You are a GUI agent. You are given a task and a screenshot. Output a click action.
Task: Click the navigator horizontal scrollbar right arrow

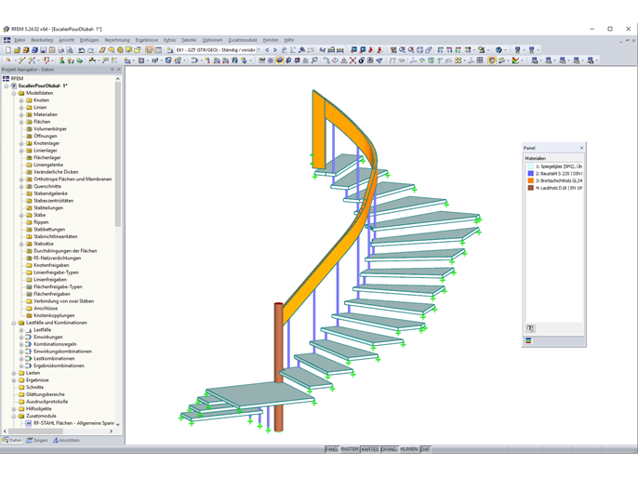click(111, 432)
